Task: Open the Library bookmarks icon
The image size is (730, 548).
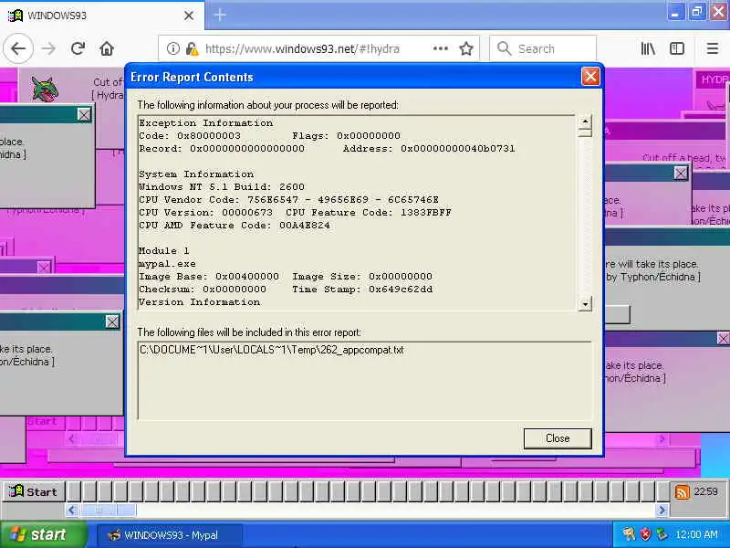Action: coord(648,48)
